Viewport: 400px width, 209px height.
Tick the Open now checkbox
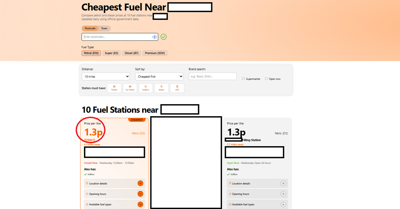[266, 79]
